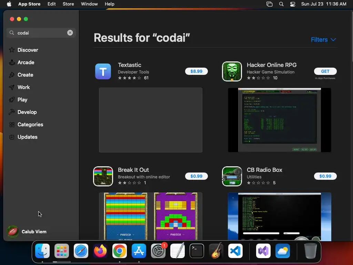The image size is (353, 265).
Task: Buy Break It Out for $0.99
Action: click(x=196, y=176)
